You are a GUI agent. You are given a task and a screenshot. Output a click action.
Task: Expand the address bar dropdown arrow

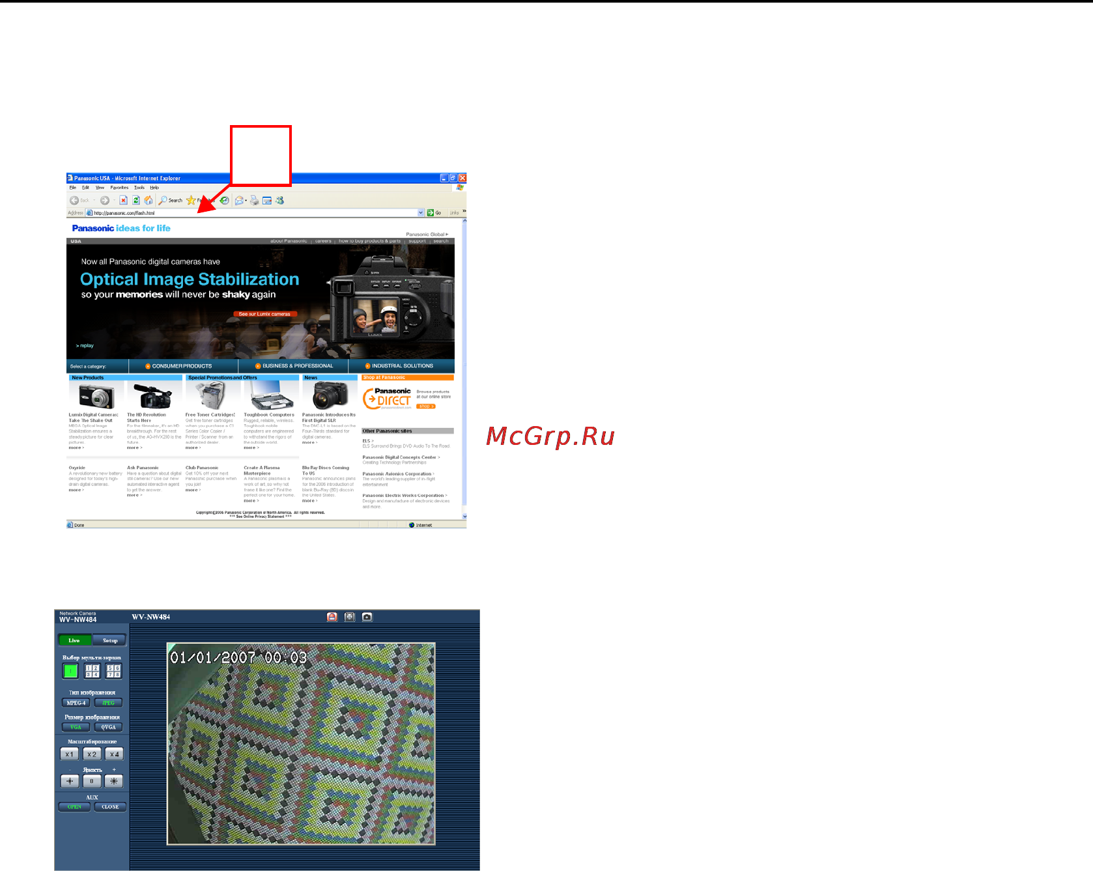(421, 213)
